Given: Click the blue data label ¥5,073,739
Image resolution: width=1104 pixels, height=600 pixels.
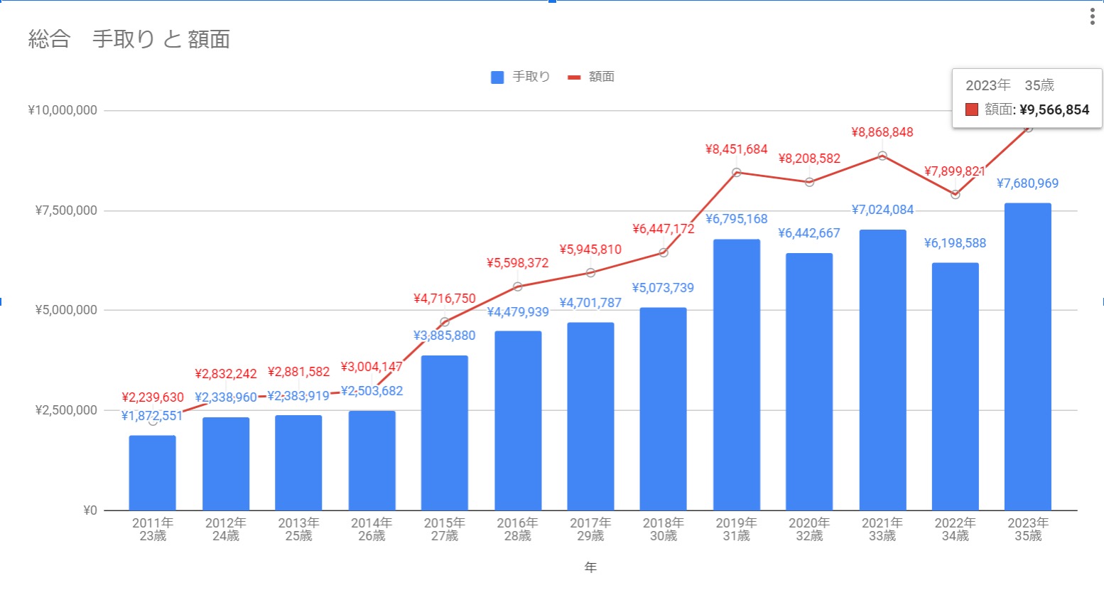Looking at the screenshot, I should (664, 288).
